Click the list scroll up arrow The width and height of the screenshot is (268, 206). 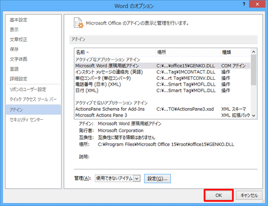coord(254,52)
